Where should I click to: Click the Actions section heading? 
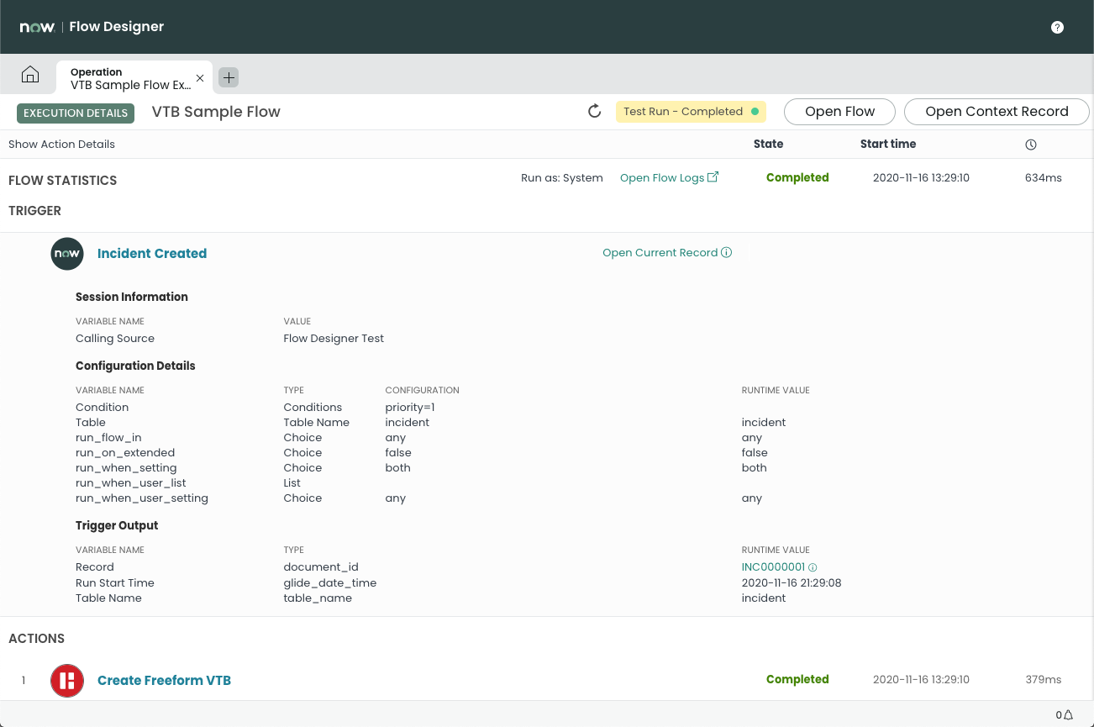pyautogui.click(x=36, y=639)
